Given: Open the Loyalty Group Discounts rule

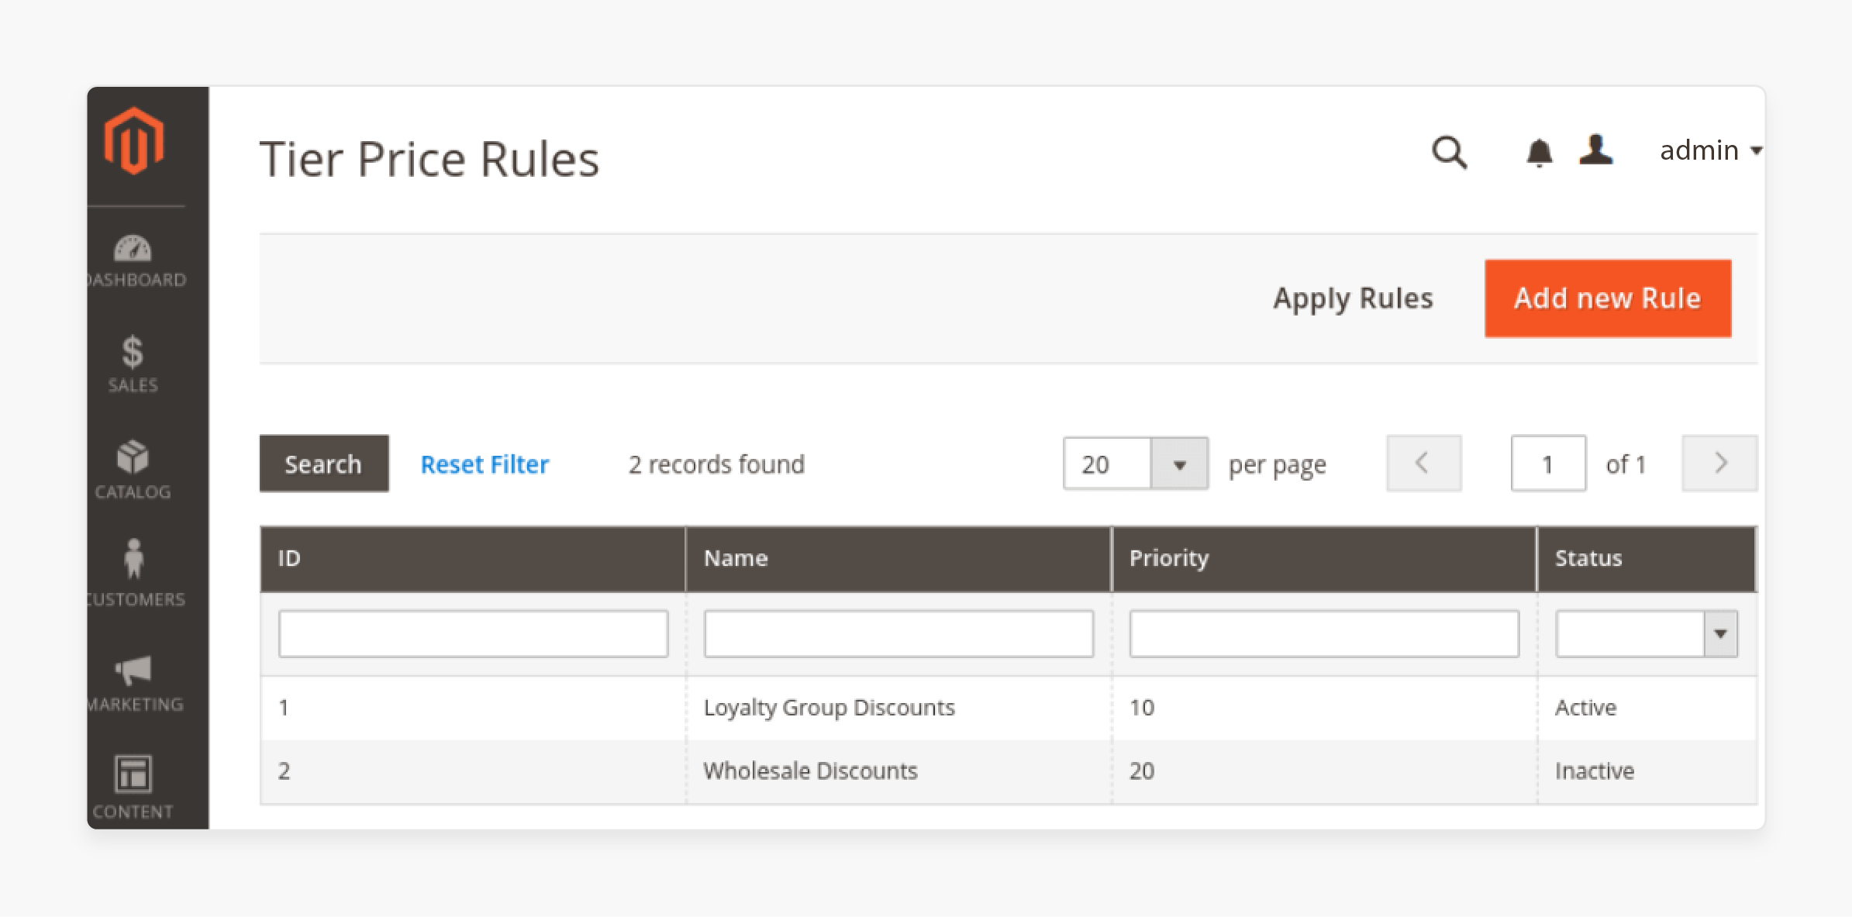Looking at the screenshot, I should 829,708.
